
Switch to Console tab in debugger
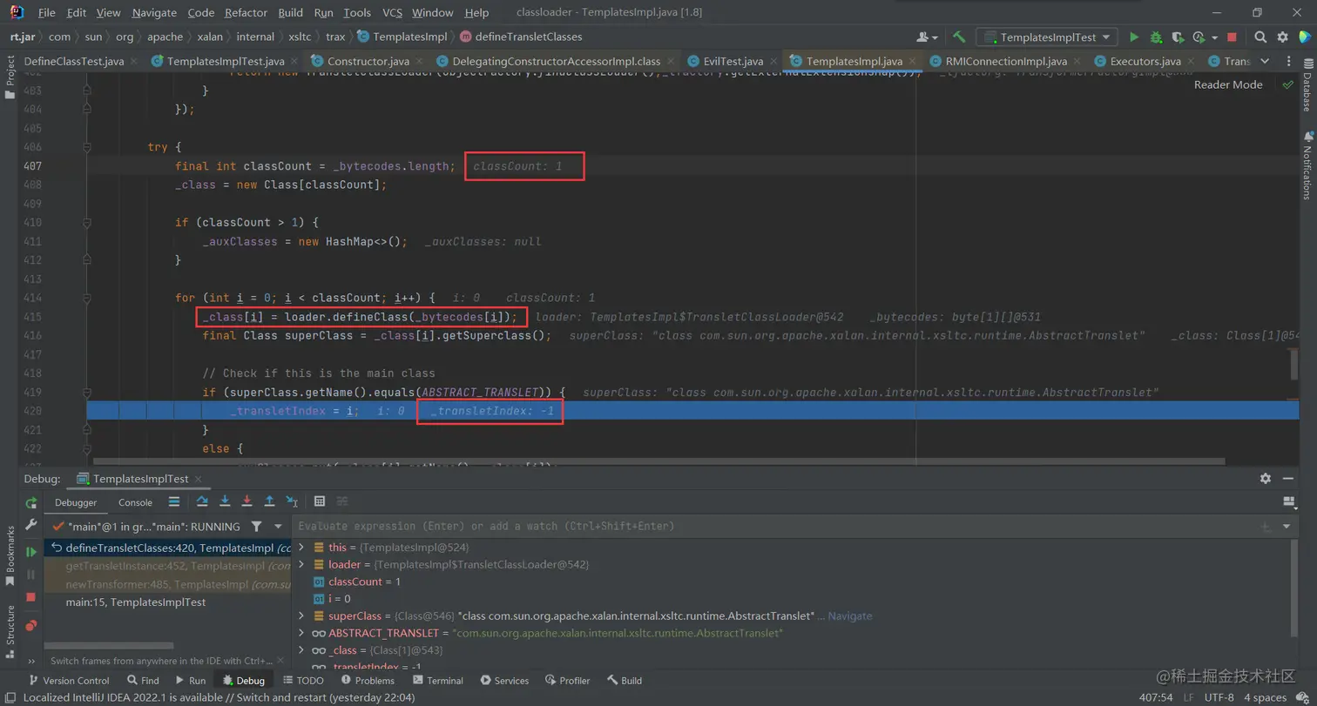tap(135, 502)
